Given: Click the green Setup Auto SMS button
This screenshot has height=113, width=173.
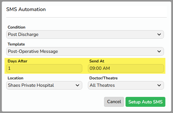Looking at the screenshot, I should pos(145,102).
